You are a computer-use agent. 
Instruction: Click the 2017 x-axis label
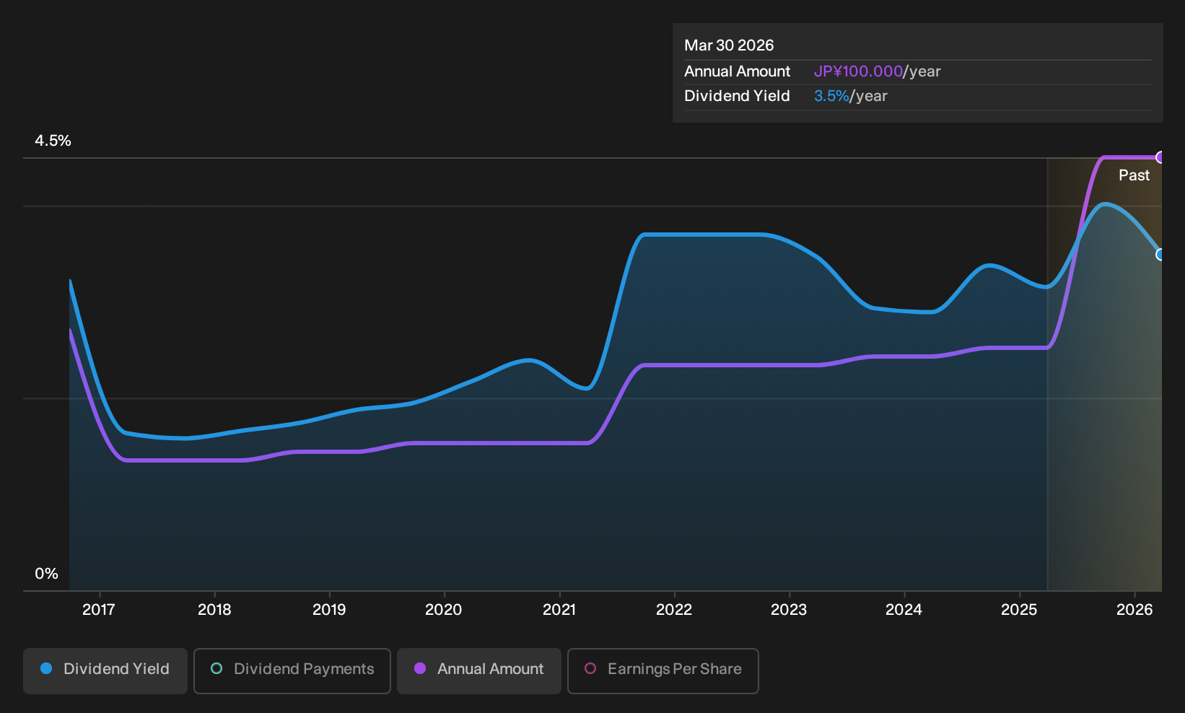click(99, 610)
